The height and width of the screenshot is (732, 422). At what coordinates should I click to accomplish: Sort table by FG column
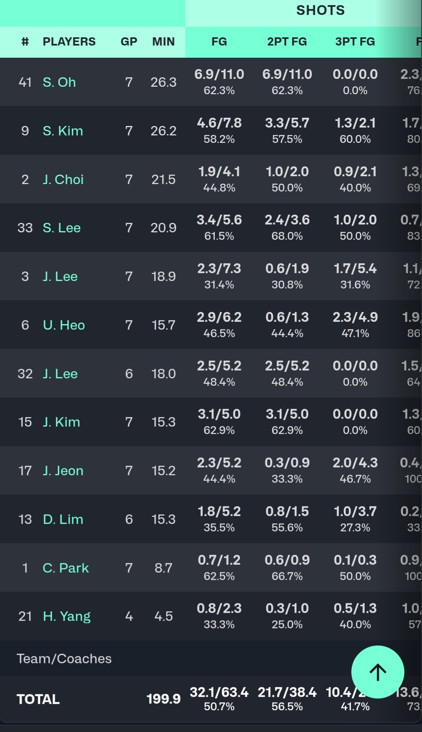(219, 42)
